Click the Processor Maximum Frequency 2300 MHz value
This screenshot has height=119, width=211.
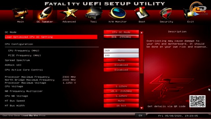tap(69, 77)
